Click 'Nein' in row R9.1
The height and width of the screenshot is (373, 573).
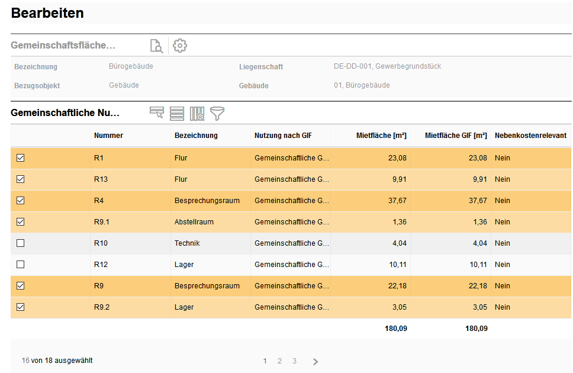[x=503, y=221]
